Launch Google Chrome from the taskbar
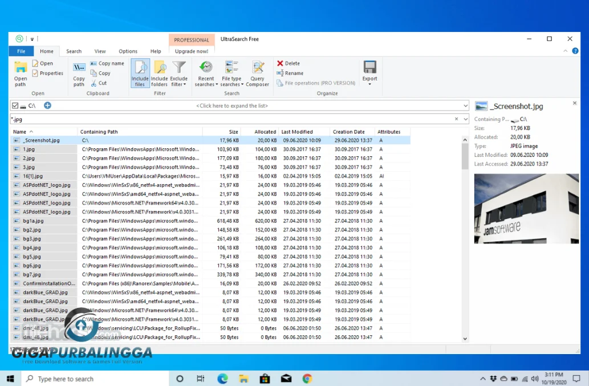 [307, 379]
